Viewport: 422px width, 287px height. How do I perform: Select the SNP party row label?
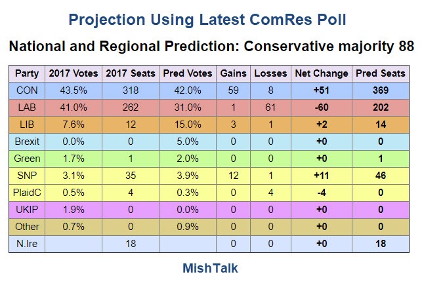point(26,176)
